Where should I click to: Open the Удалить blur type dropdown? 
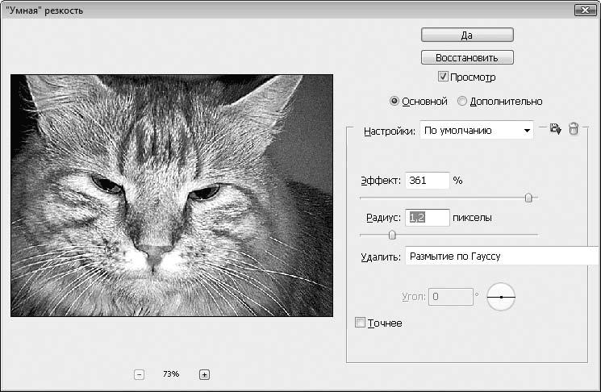(x=503, y=256)
